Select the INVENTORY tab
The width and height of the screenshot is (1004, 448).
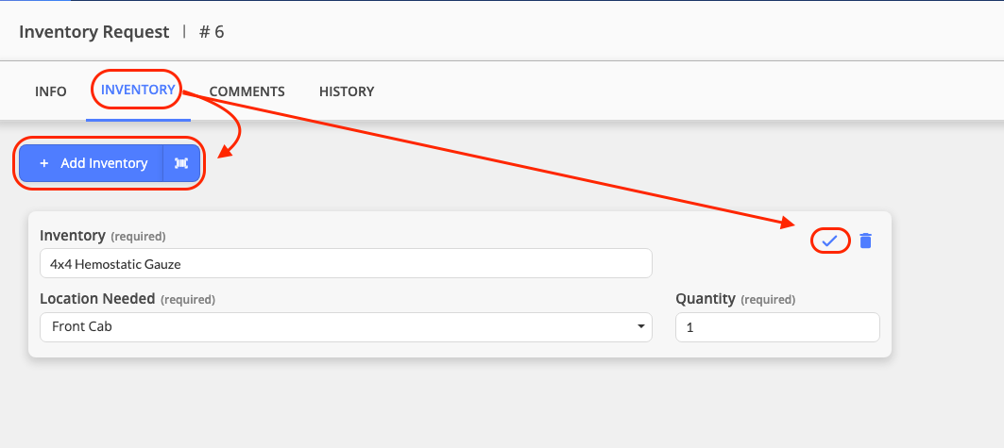point(138,91)
